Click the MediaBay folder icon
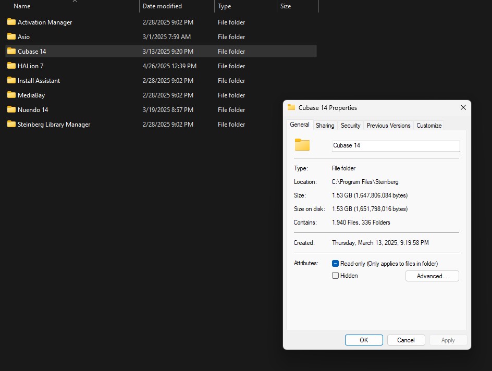Screen dimensions: 492x371 [11, 95]
